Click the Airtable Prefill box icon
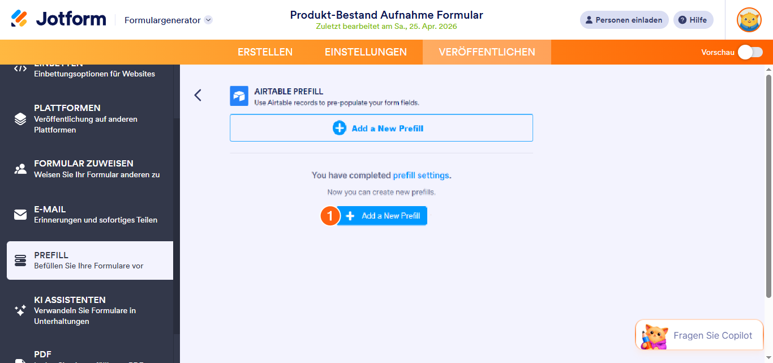The height and width of the screenshot is (363, 773). 239,96
